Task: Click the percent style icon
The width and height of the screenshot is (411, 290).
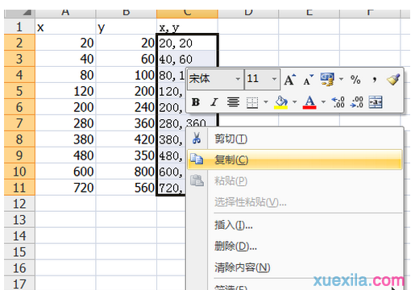Action: coord(355,80)
